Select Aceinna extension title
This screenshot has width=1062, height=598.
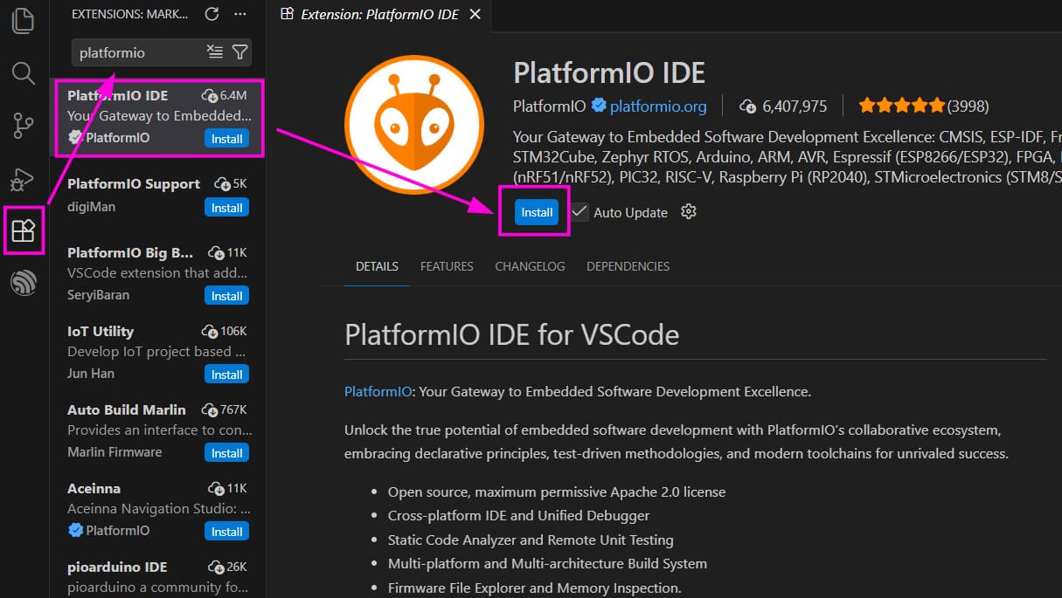point(94,489)
